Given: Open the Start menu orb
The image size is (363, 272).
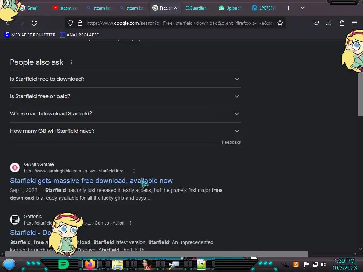Looking at the screenshot, I should (x=9, y=264).
